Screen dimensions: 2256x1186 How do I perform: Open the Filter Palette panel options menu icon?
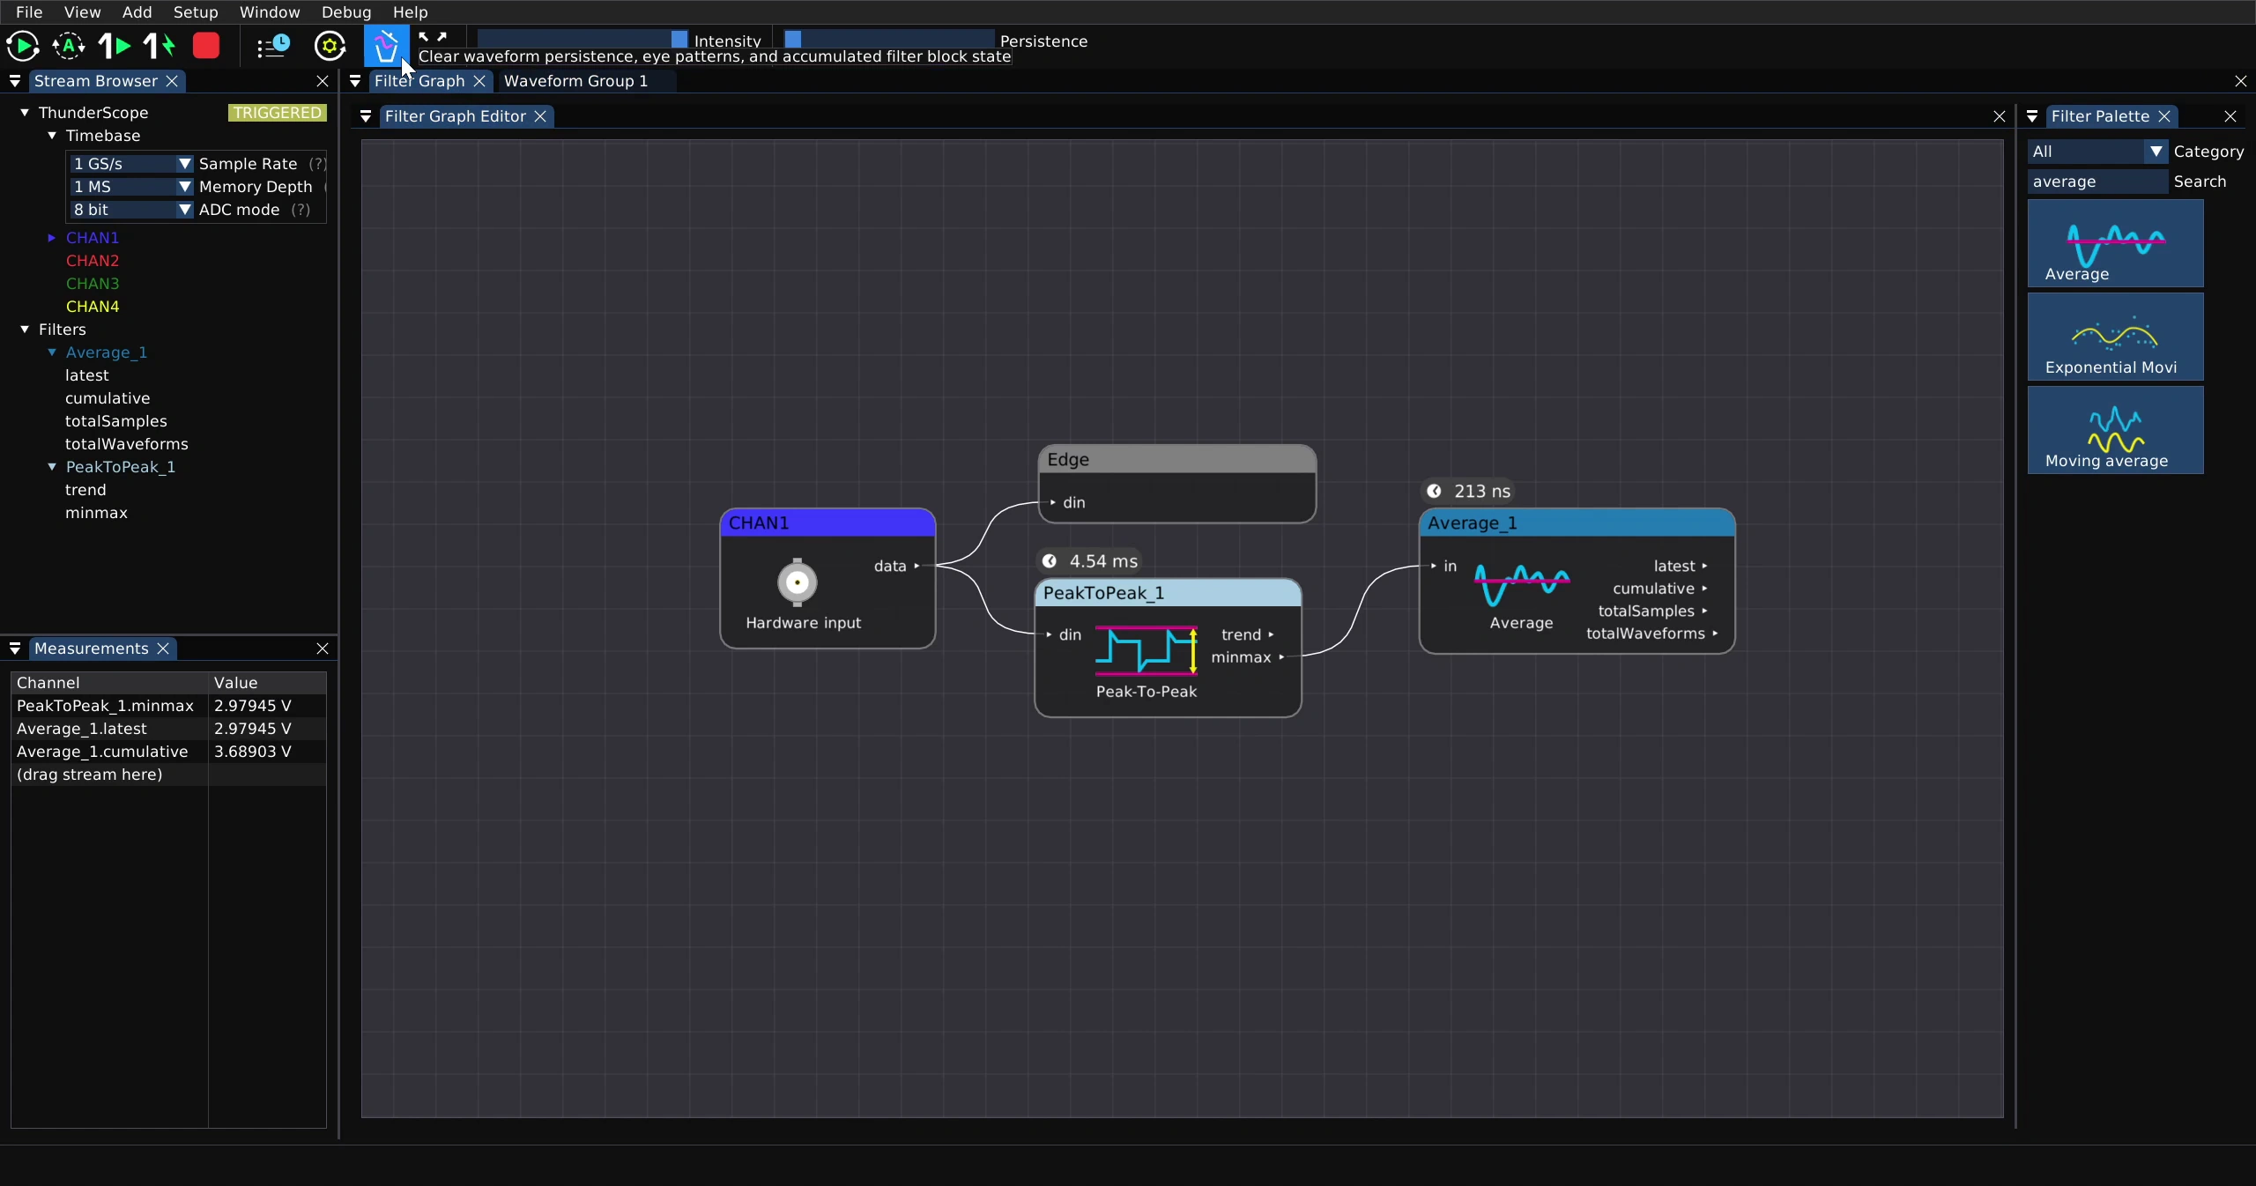coord(2032,116)
